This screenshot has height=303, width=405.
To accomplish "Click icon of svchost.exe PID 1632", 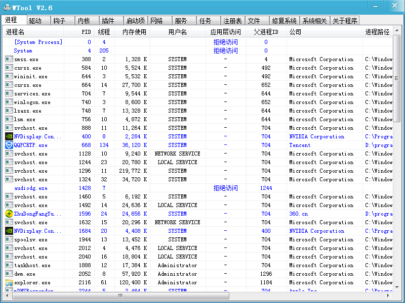I will (9, 222).
